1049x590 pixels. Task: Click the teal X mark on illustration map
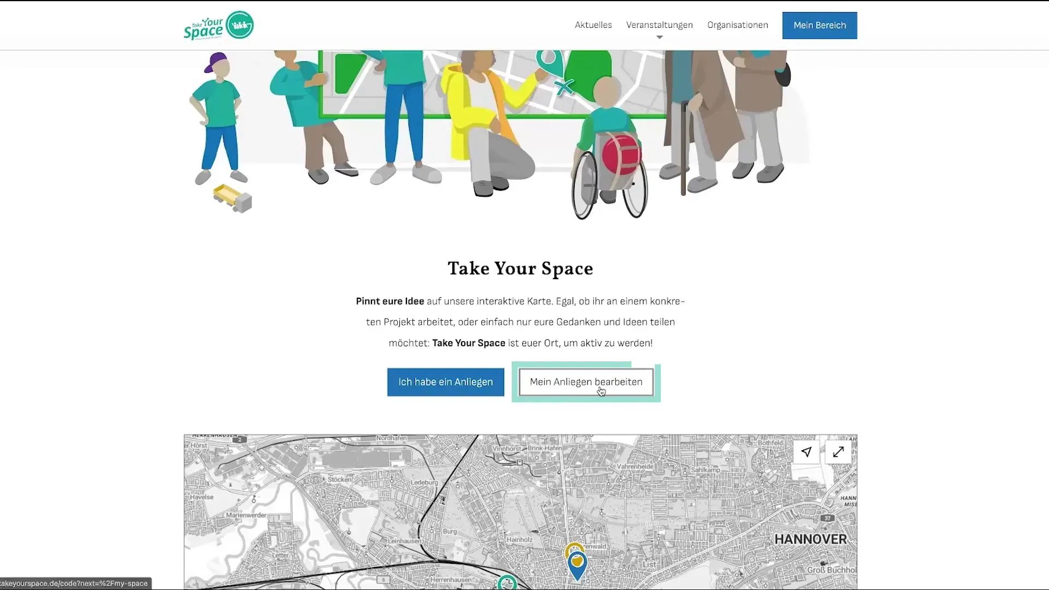564,86
